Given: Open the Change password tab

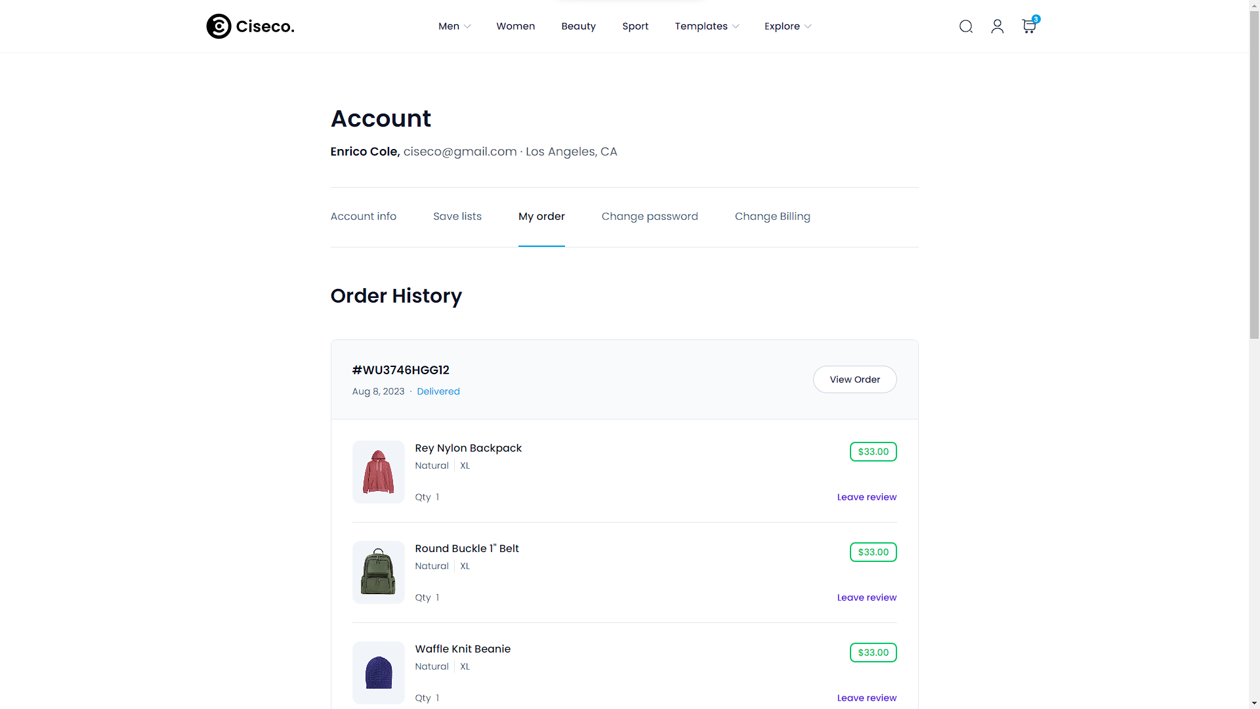Looking at the screenshot, I should (x=649, y=217).
